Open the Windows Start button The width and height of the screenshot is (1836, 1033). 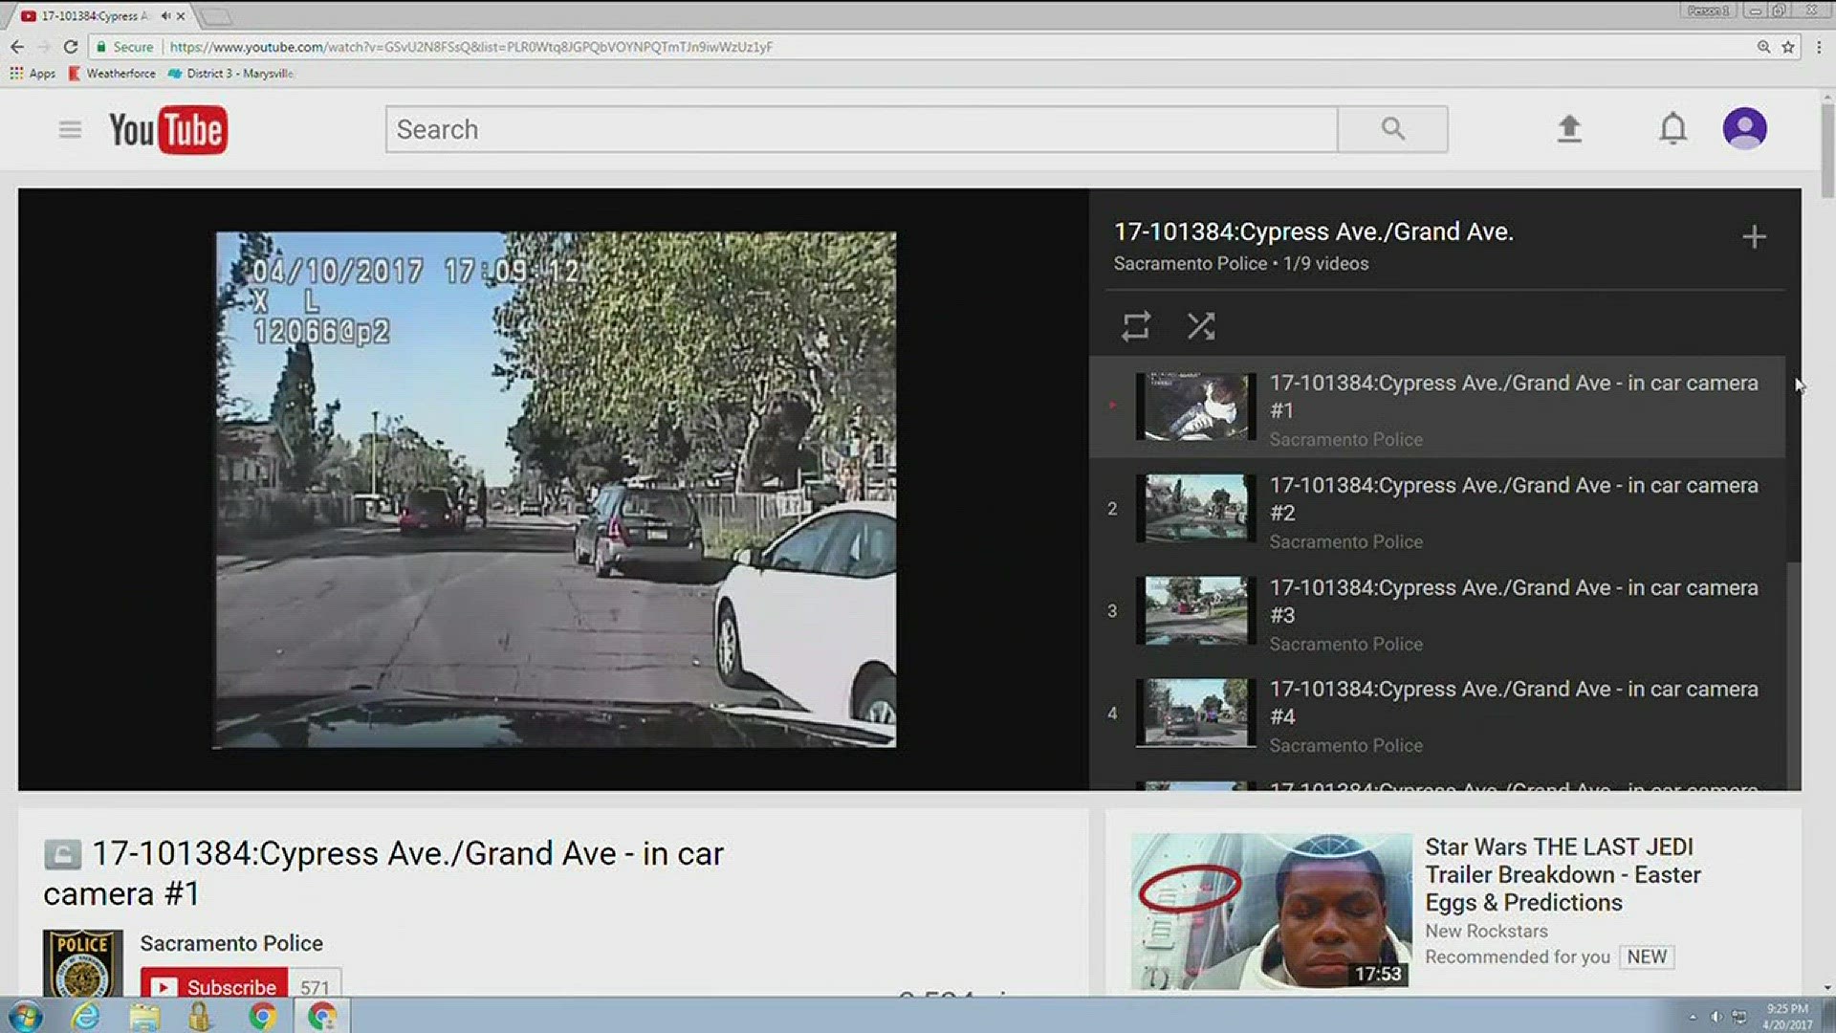click(x=25, y=1016)
